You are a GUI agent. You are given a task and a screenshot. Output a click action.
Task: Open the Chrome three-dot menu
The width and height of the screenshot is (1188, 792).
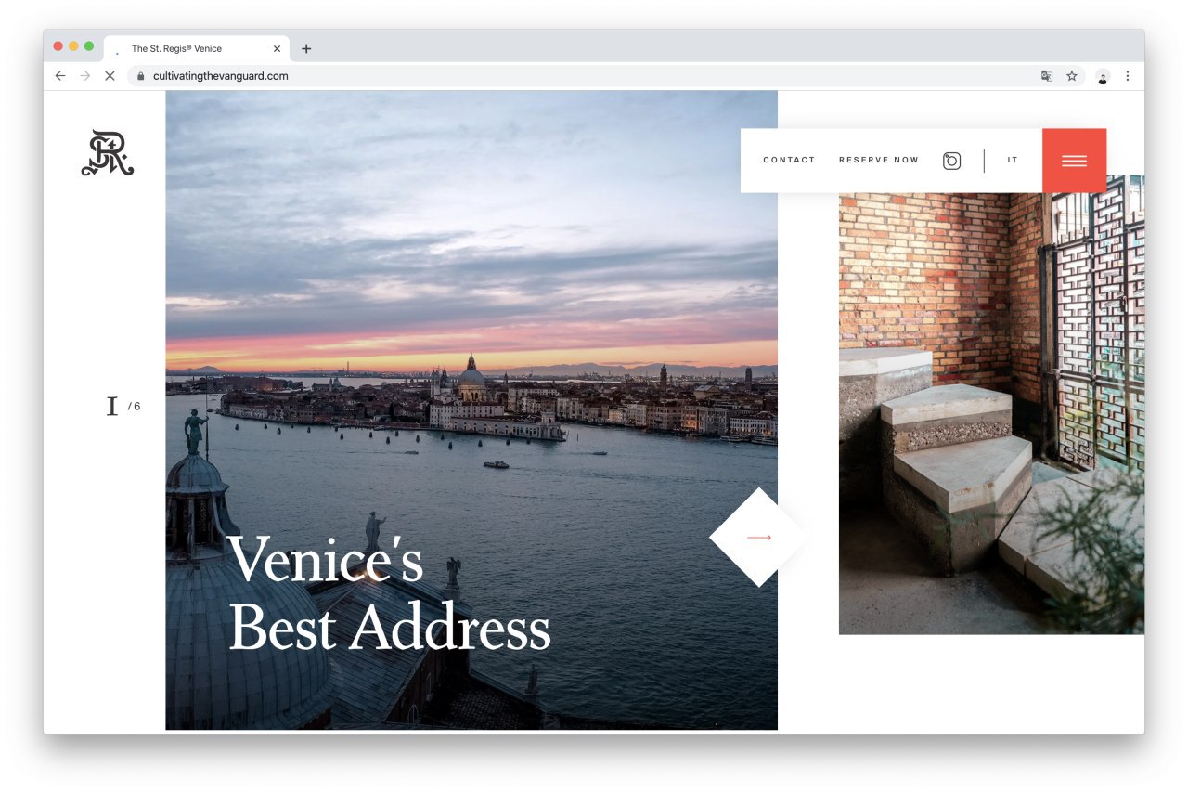pyautogui.click(x=1128, y=76)
